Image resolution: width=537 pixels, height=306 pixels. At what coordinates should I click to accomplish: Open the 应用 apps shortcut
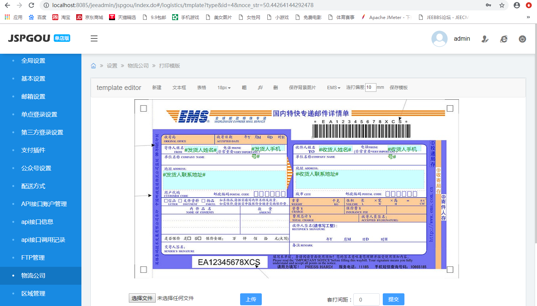(13, 17)
